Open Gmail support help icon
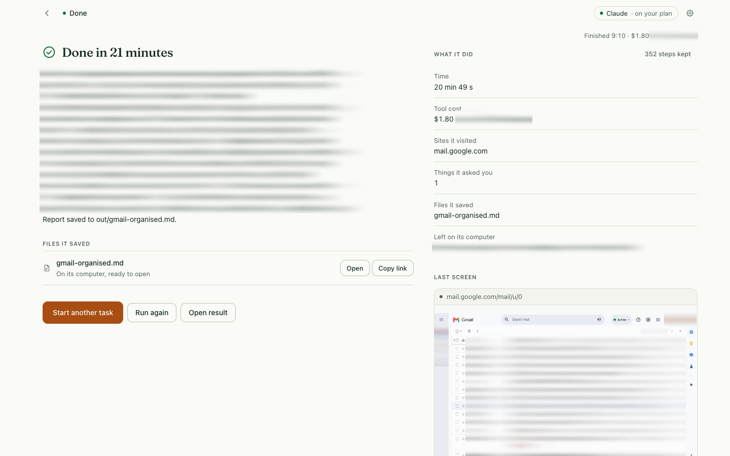 click(x=638, y=320)
